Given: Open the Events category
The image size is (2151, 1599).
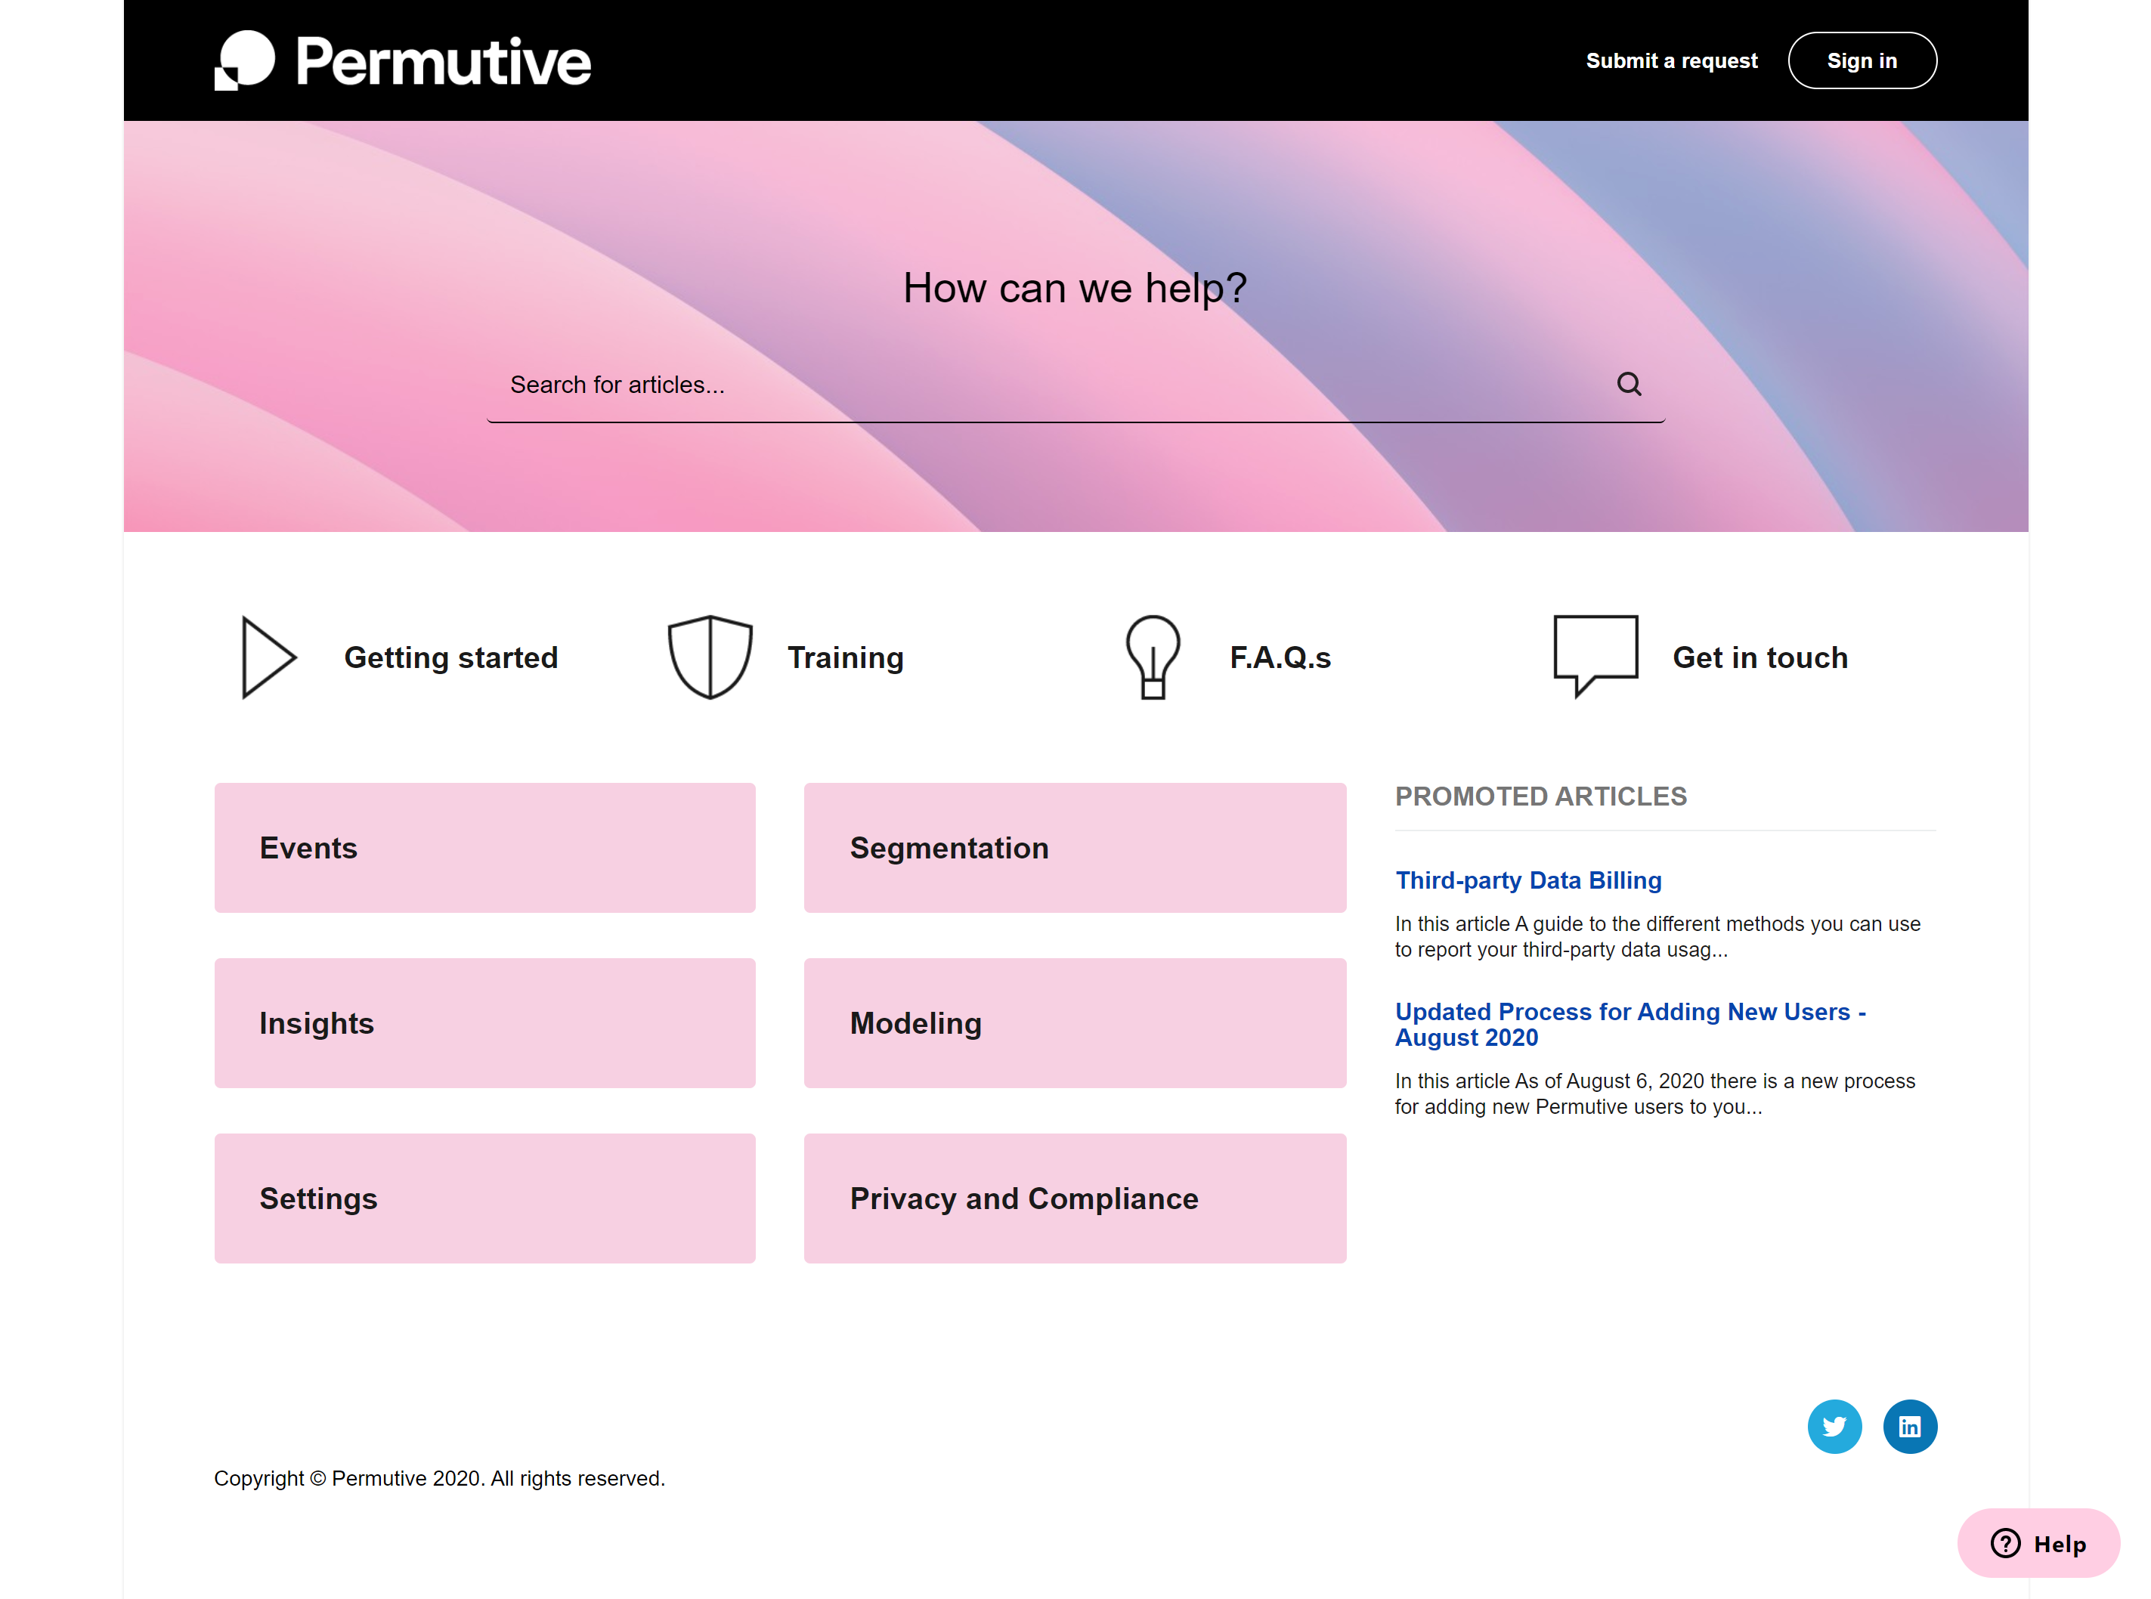Looking at the screenshot, I should pyautogui.click(x=484, y=848).
